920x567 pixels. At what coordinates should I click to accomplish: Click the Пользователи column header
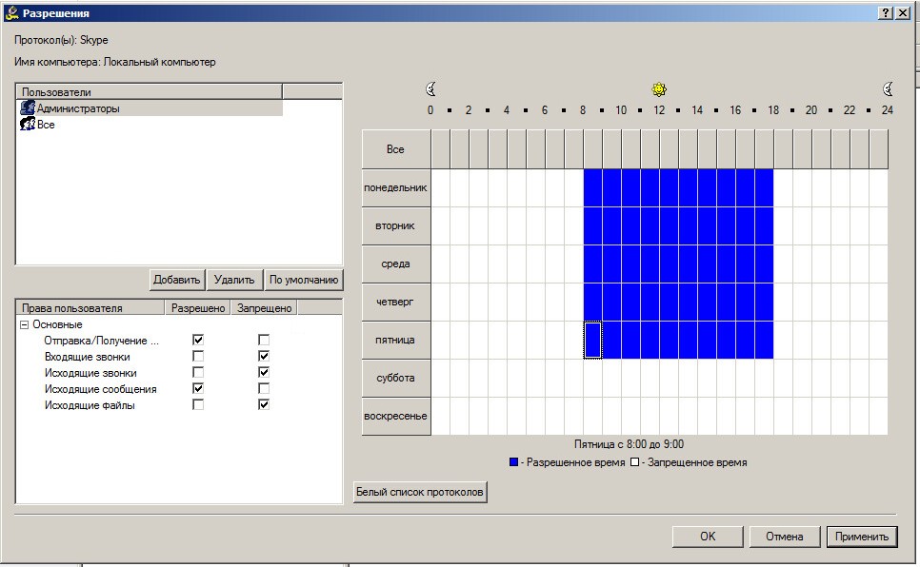pyautogui.click(x=149, y=92)
